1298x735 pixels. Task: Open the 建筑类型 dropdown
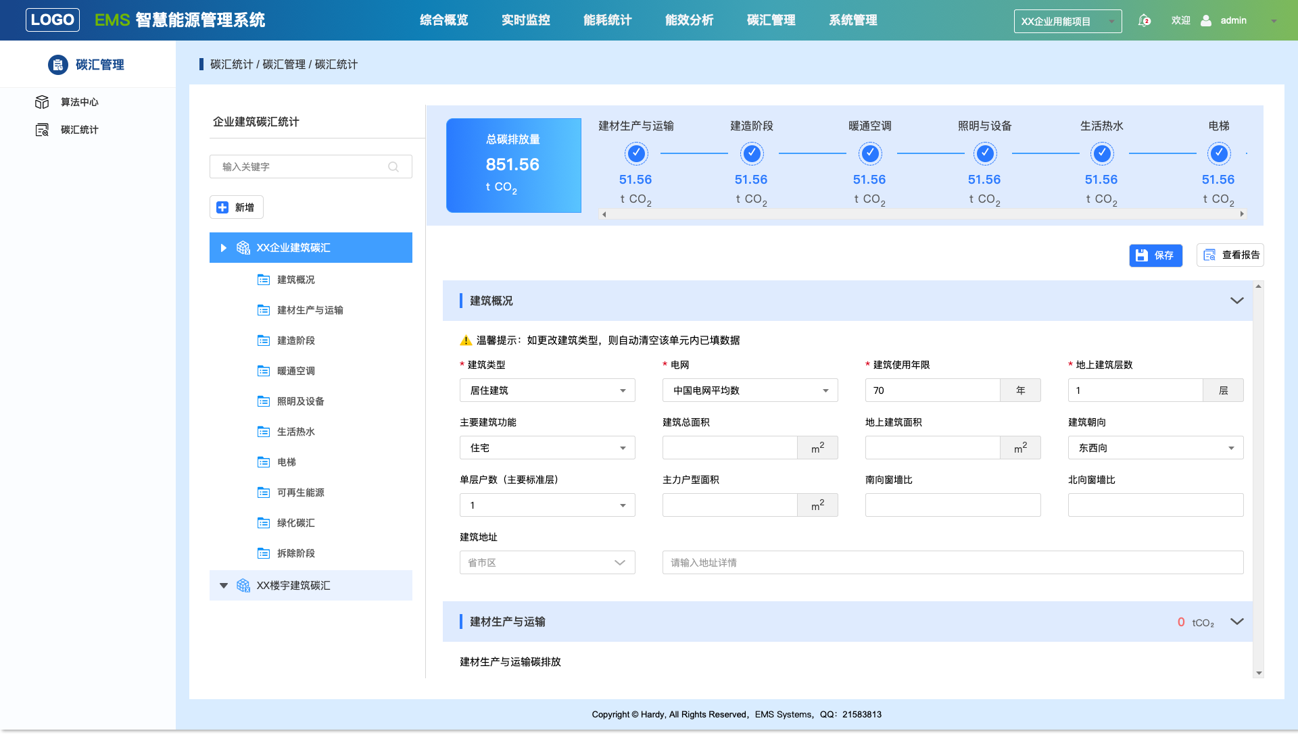547,390
